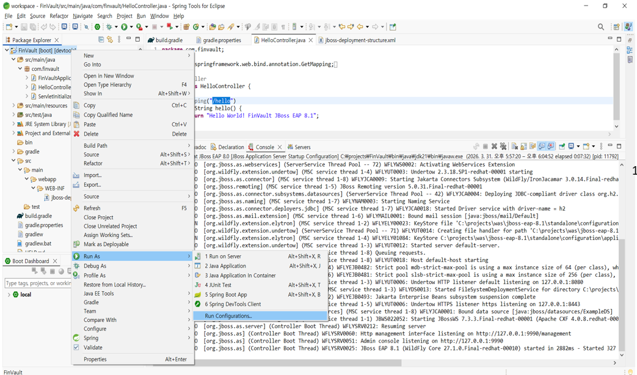This screenshot has height=375, width=637.
Task: Click the Console horizontal scrollbar
Action: (x=299, y=362)
